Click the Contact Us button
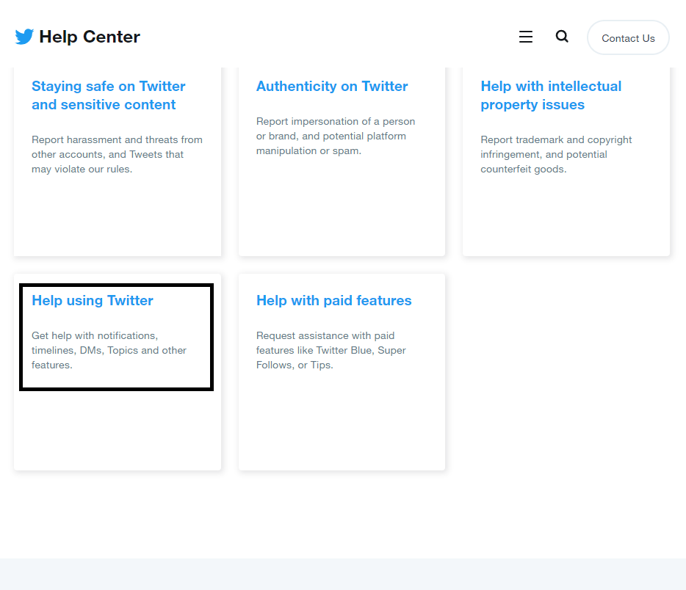This screenshot has height=590, width=686. tap(628, 37)
